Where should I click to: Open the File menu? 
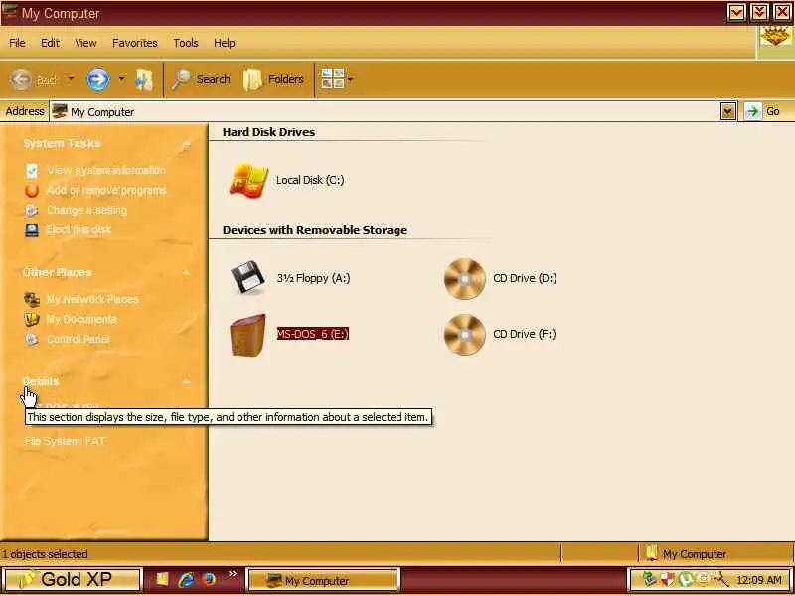pos(17,43)
